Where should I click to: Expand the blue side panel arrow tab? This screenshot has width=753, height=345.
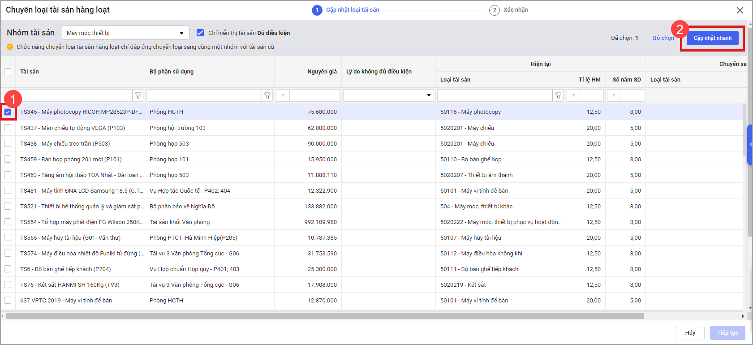750,144
